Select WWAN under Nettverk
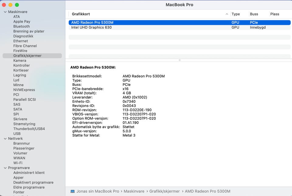 [x=19, y=158]
